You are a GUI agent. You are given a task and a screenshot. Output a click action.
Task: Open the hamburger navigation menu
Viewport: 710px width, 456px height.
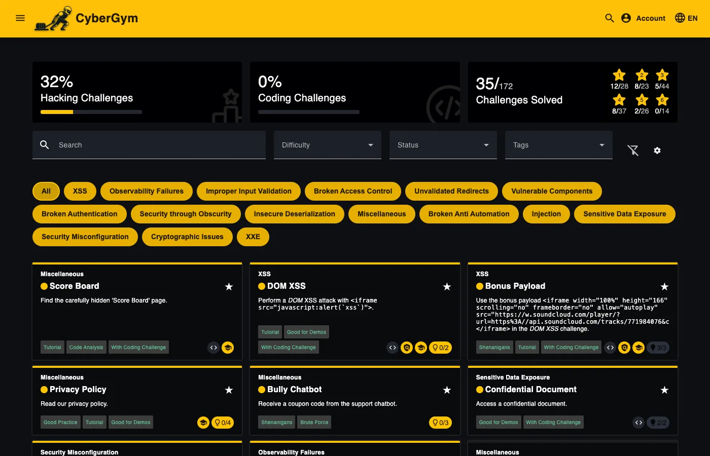pyautogui.click(x=20, y=18)
